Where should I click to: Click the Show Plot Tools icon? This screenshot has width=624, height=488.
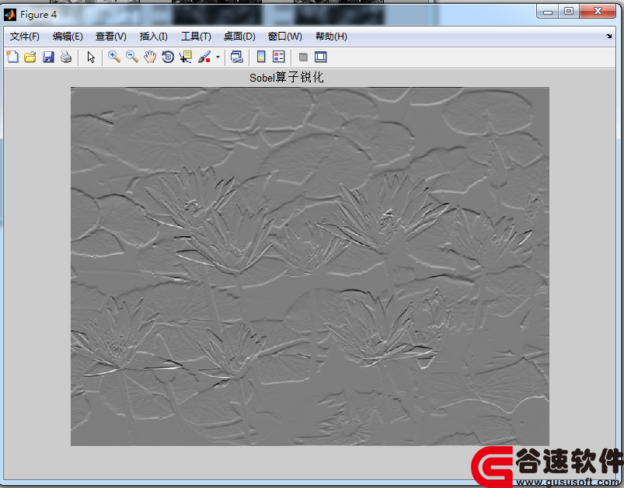click(321, 57)
